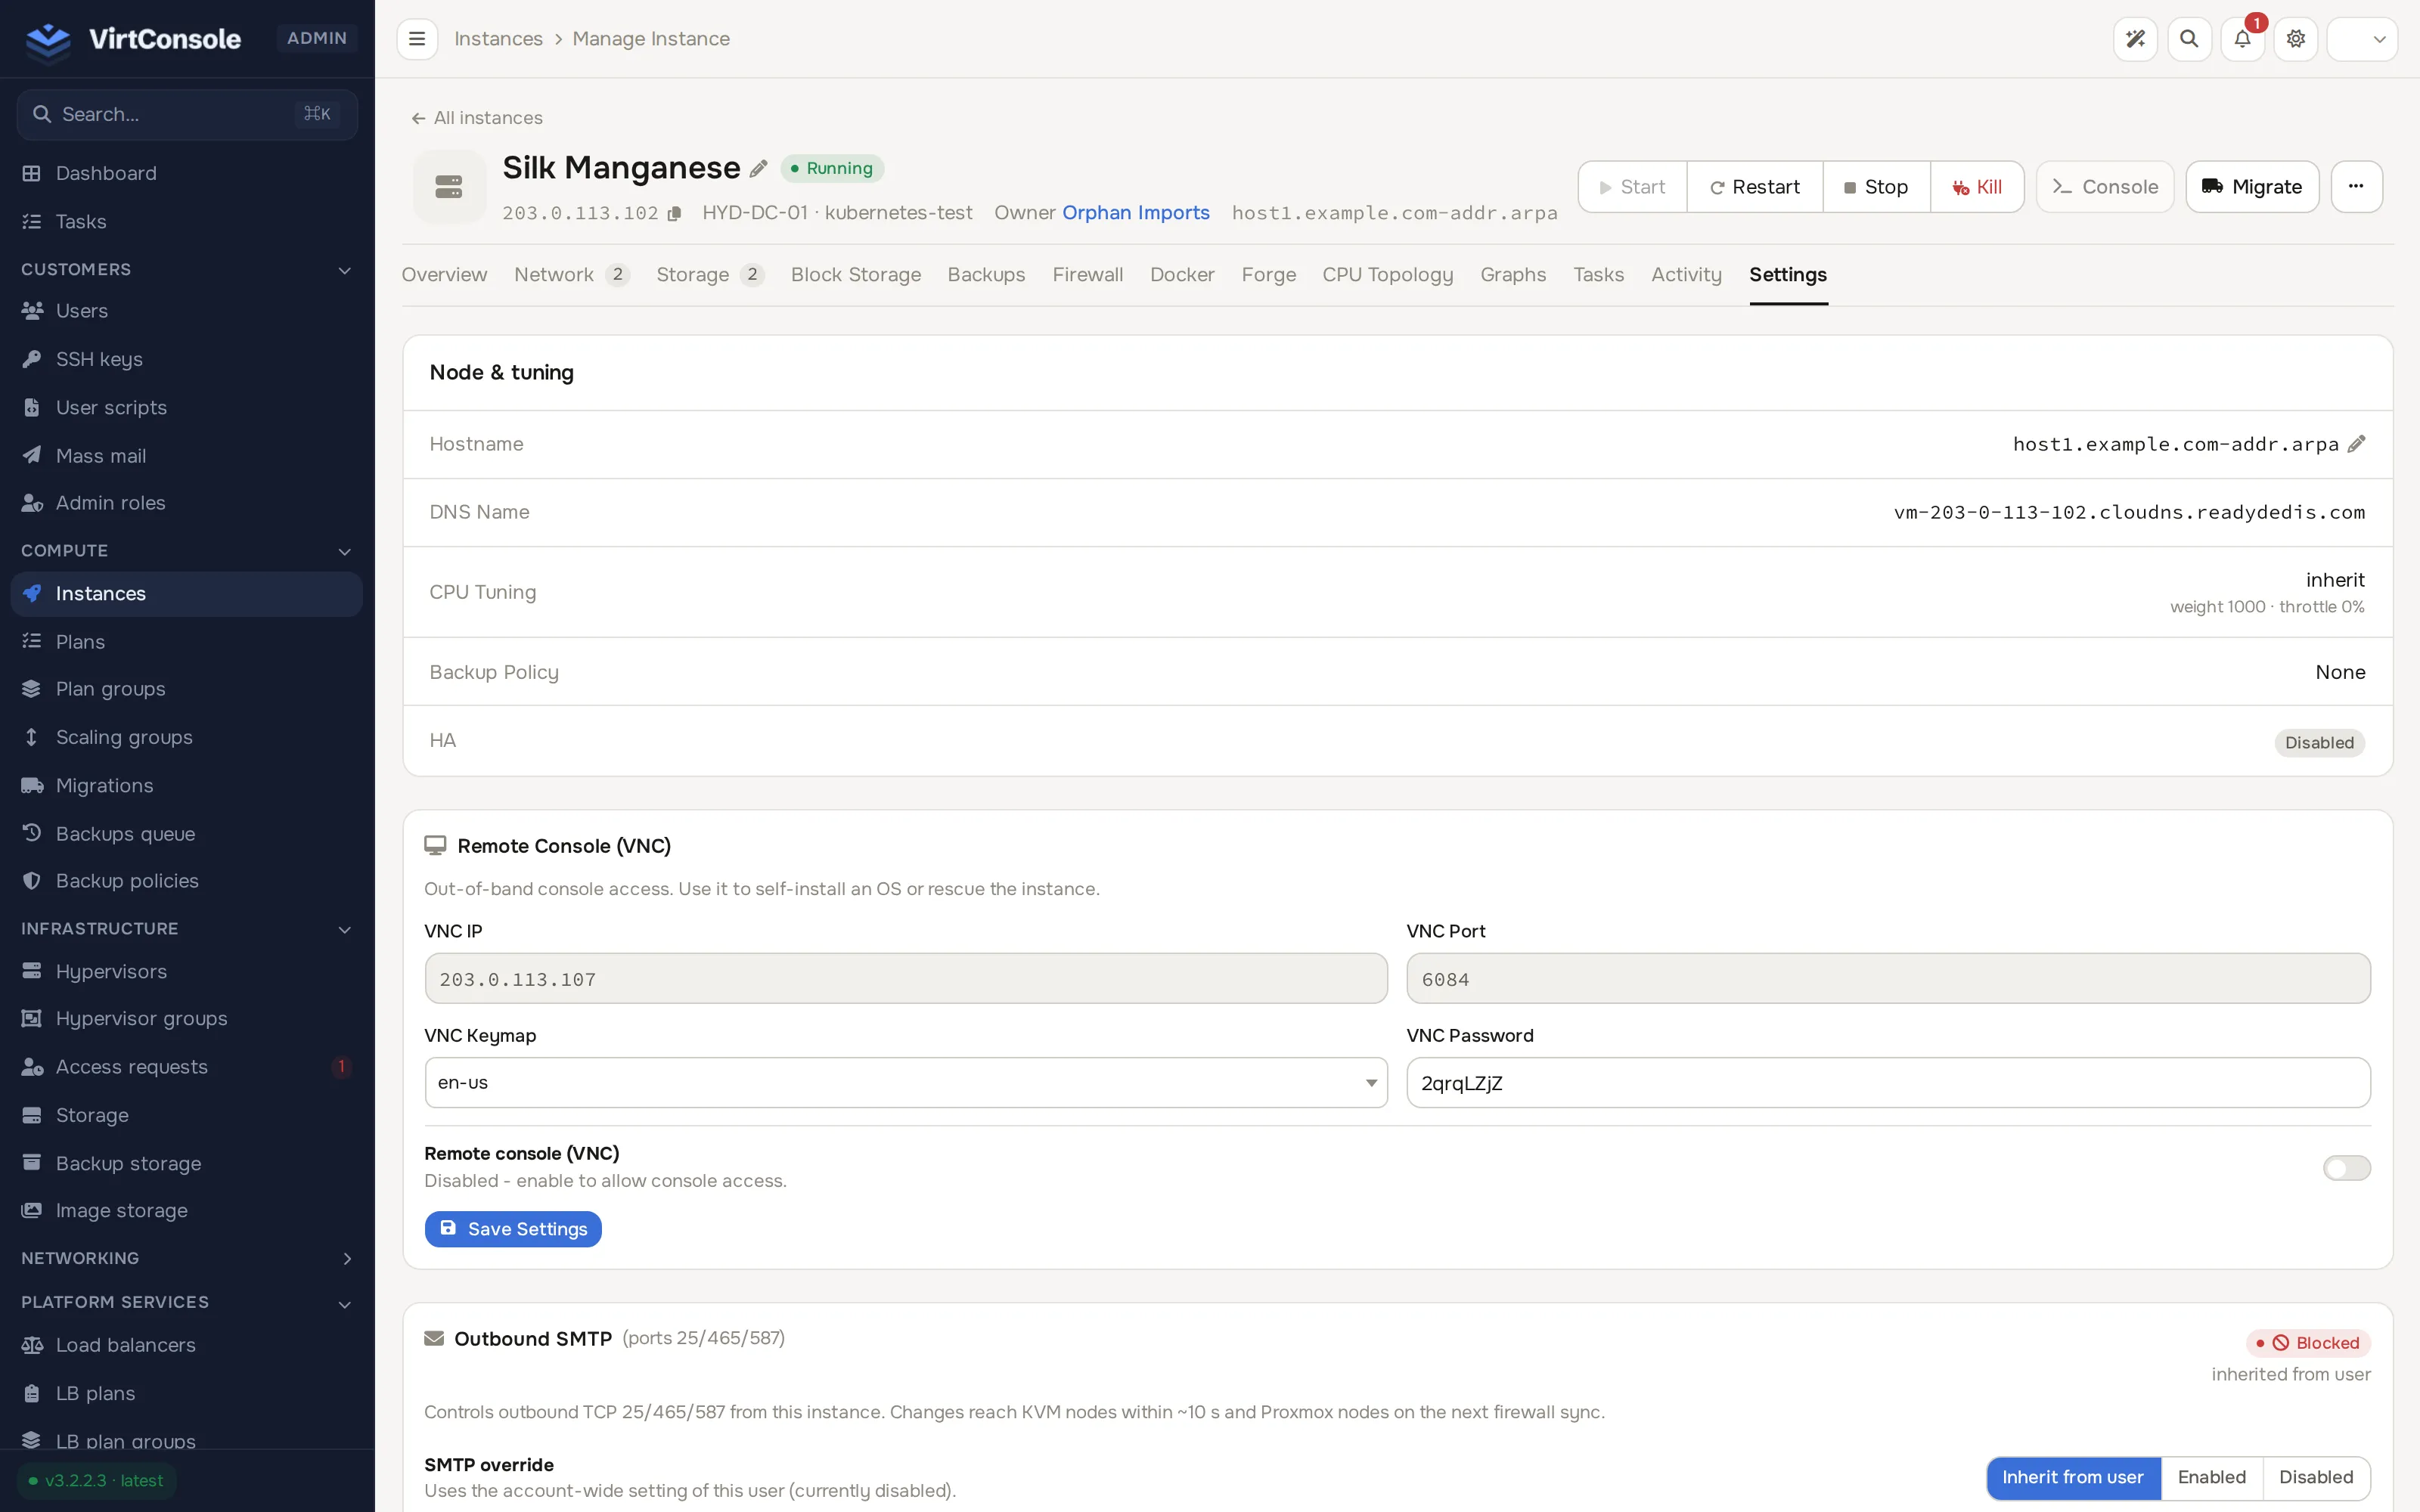This screenshot has height=1512, width=2420.
Task: Select Disabled SMTP override option
Action: 2316,1477
